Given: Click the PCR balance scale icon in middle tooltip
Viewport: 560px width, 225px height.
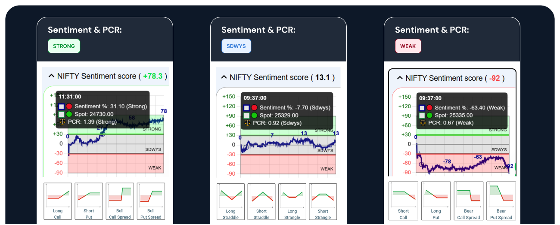Looking at the screenshot, I should click(247, 123).
